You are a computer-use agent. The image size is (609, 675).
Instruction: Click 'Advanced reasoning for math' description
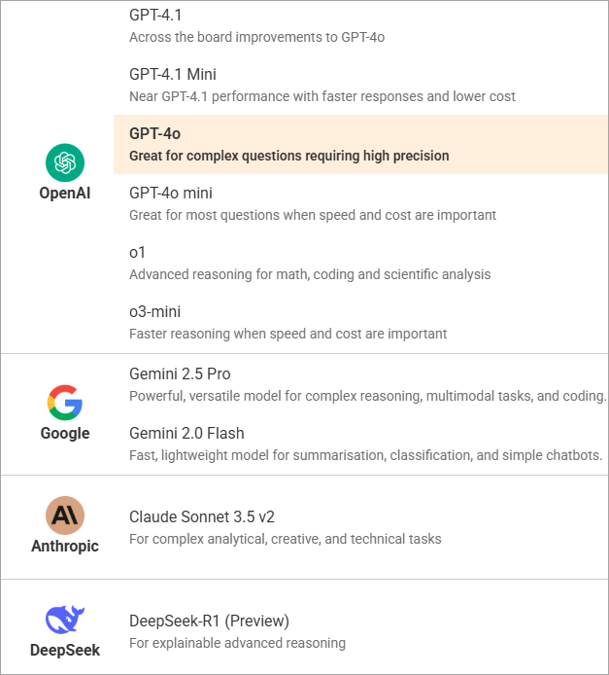click(x=310, y=274)
